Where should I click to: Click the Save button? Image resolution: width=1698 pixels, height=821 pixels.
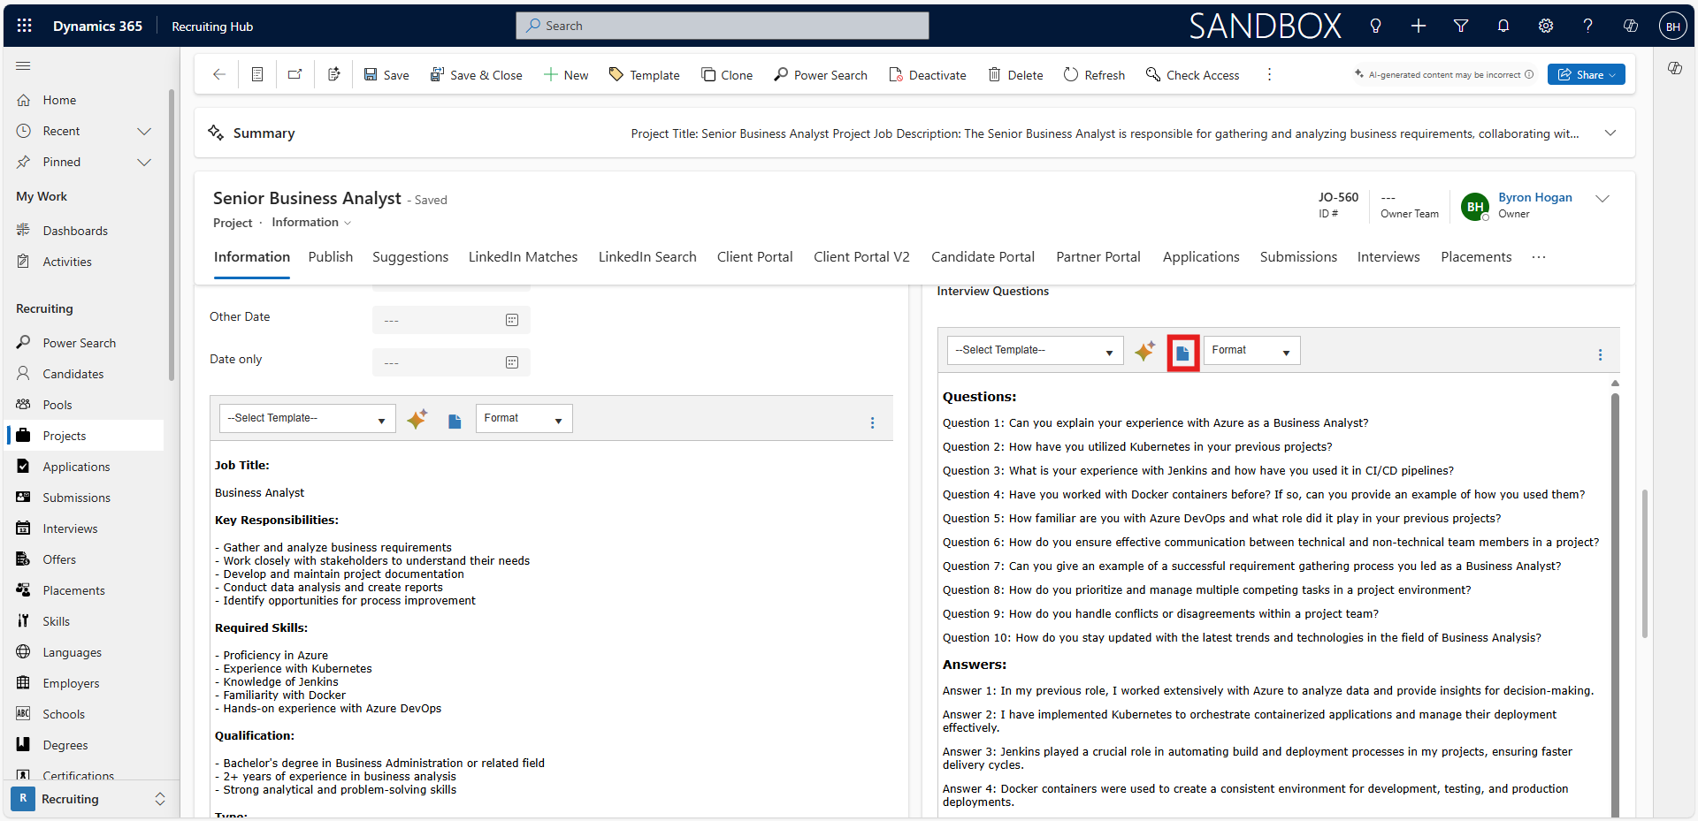pyautogui.click(x=386, y=75)
